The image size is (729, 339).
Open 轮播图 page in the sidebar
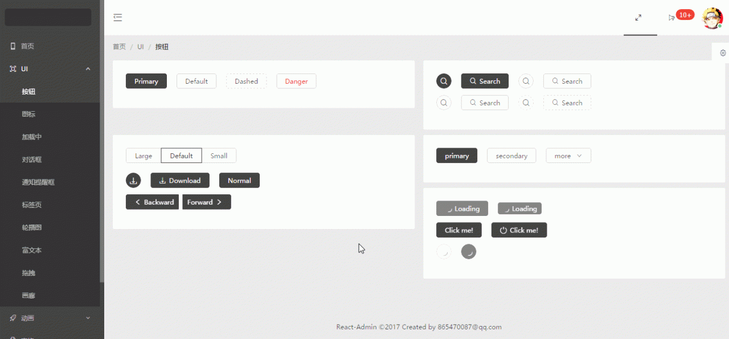(50, 227)
